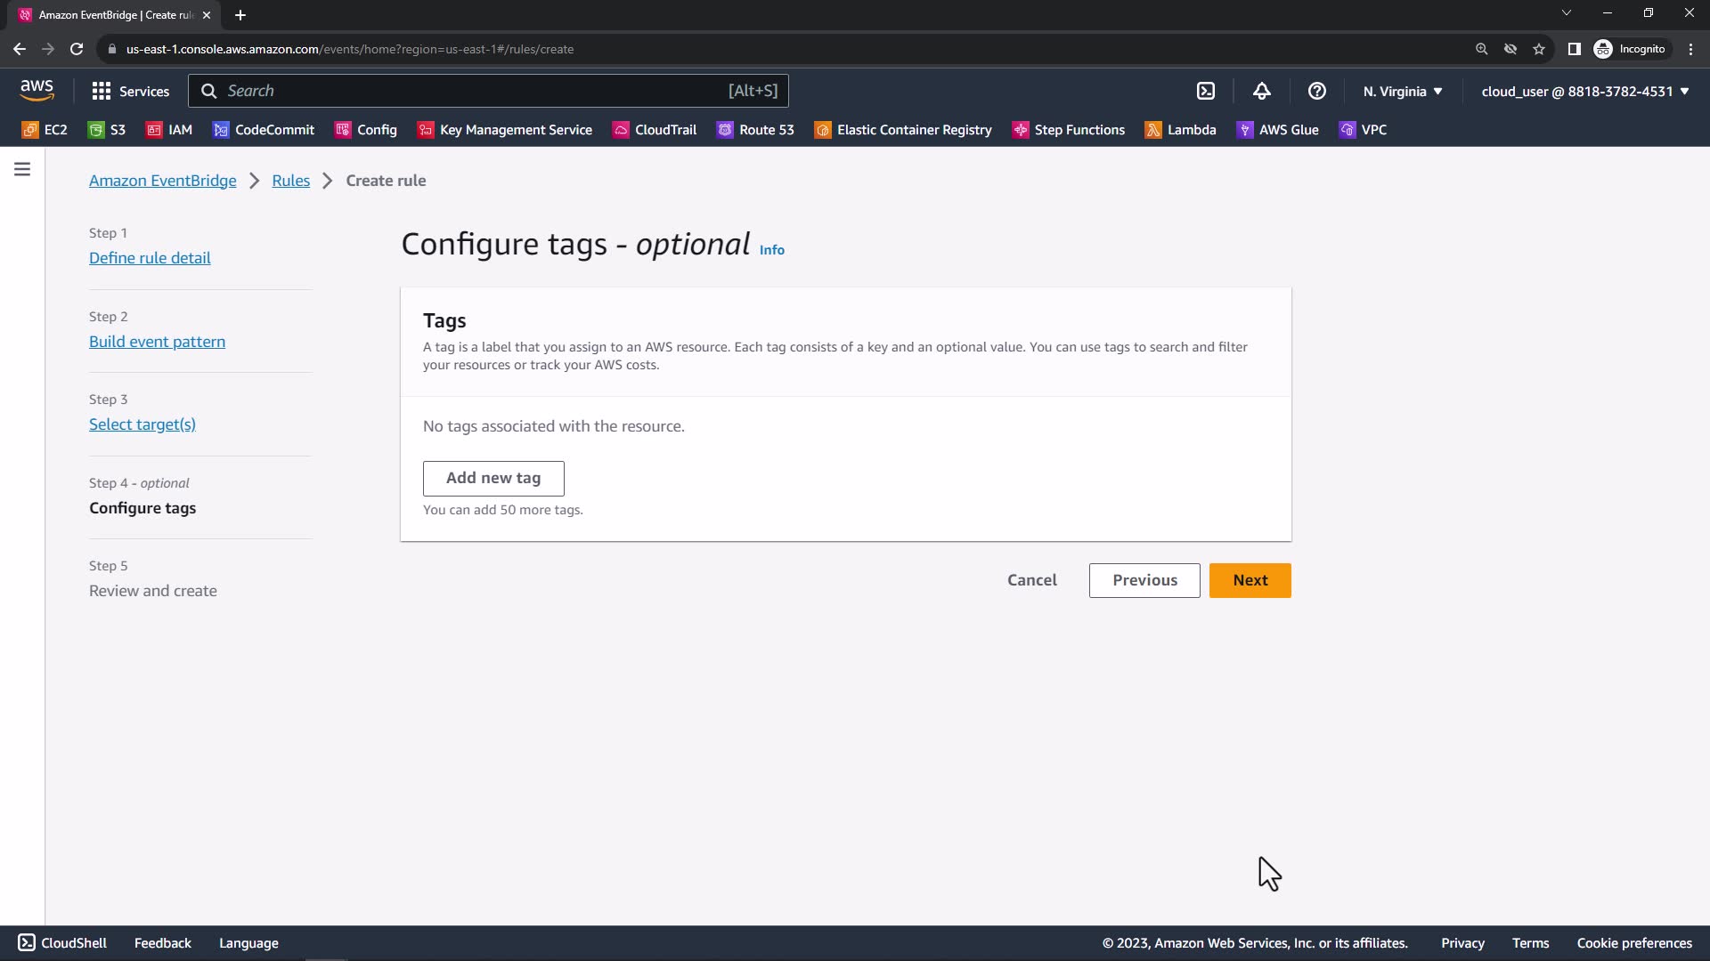Go to Step 3 Select target(s)
The height and width of the screenshot is (961, 1710).
click(142, 424)
